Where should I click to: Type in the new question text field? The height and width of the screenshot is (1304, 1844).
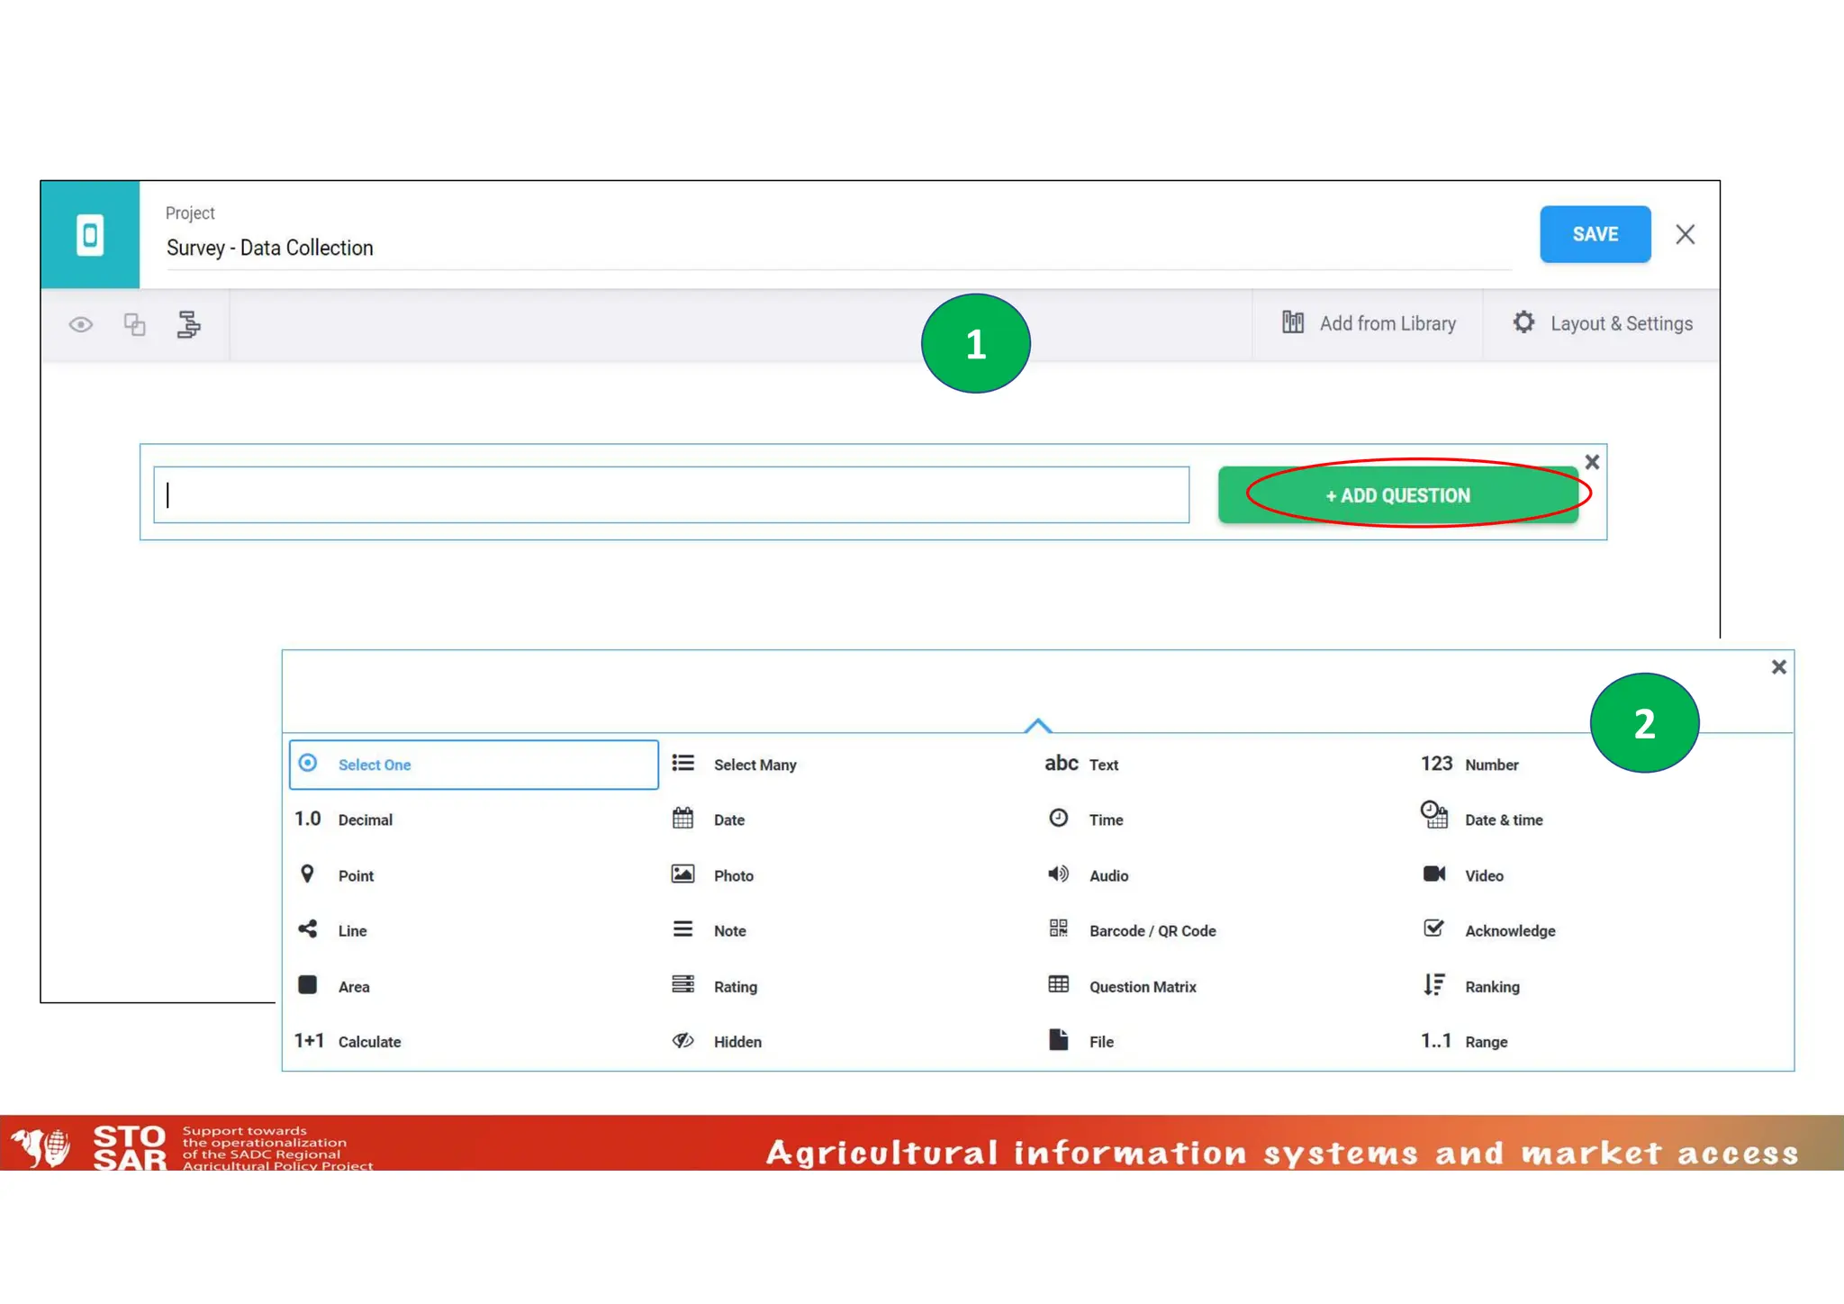pos(671,495)
